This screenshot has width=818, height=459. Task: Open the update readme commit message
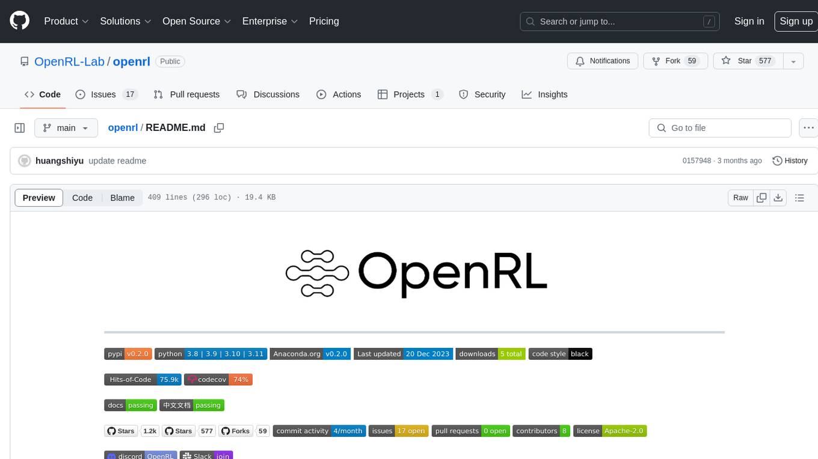pos(117,161)
